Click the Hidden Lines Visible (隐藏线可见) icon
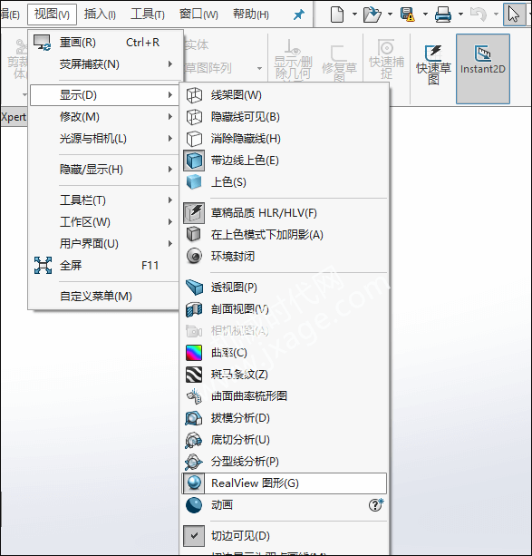532x556 pixels. (x=194, y=117)
